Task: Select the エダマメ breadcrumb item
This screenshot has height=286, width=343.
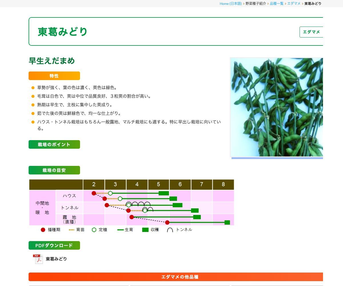Action: coord(294,4)
